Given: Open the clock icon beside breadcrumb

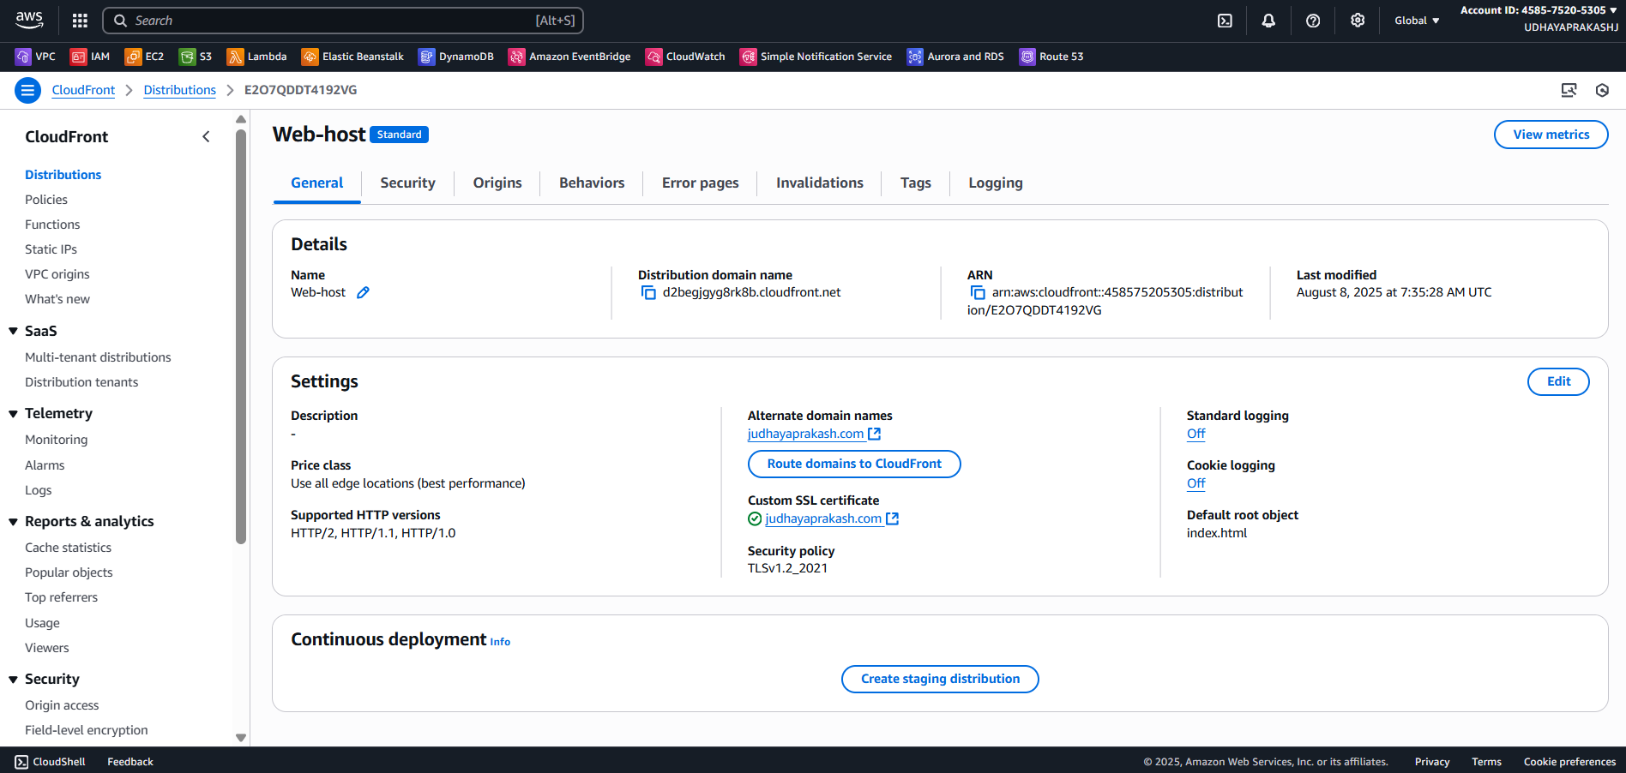Looking at the screenshot, I should pos(1602,90).
